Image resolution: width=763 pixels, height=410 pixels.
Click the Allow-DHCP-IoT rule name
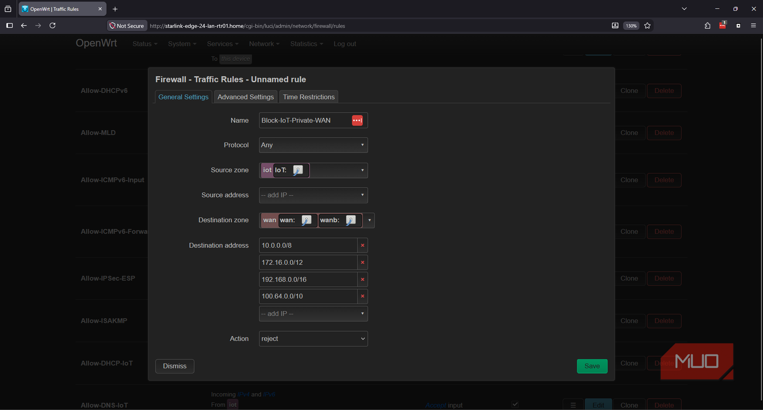point(107,363)
